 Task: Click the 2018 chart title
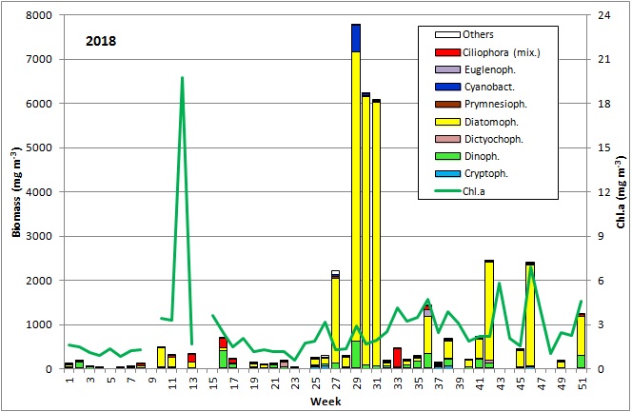[x=102, y=42]
